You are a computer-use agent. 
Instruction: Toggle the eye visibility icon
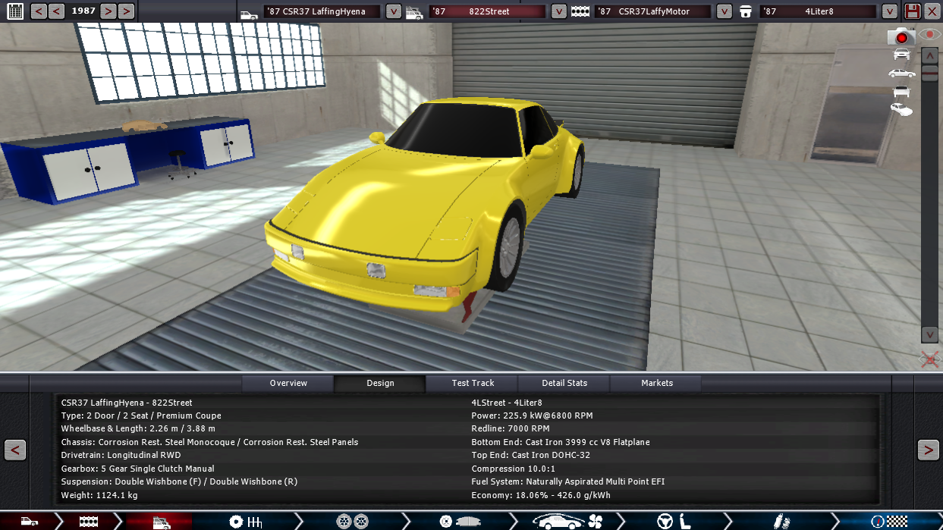tap(929, 35)
